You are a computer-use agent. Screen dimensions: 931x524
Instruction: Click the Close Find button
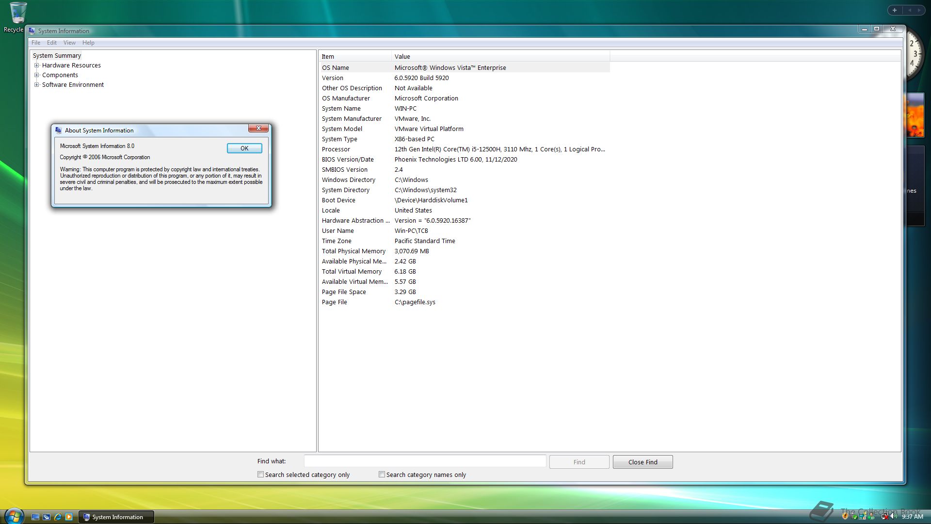pos(642,462)
